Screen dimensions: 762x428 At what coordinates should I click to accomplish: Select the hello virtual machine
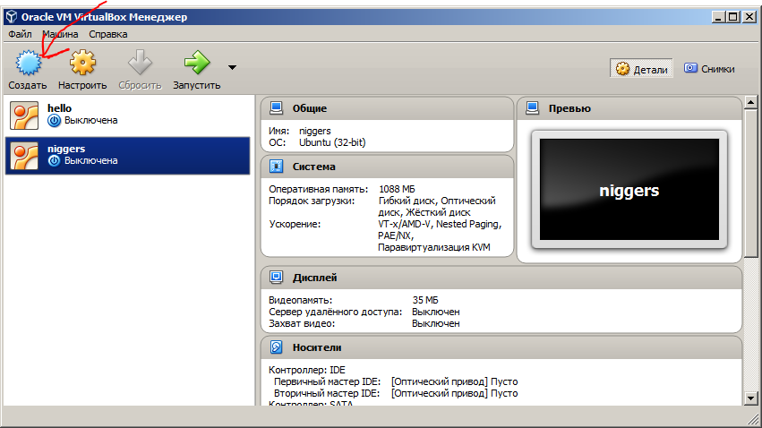point(127,116)
